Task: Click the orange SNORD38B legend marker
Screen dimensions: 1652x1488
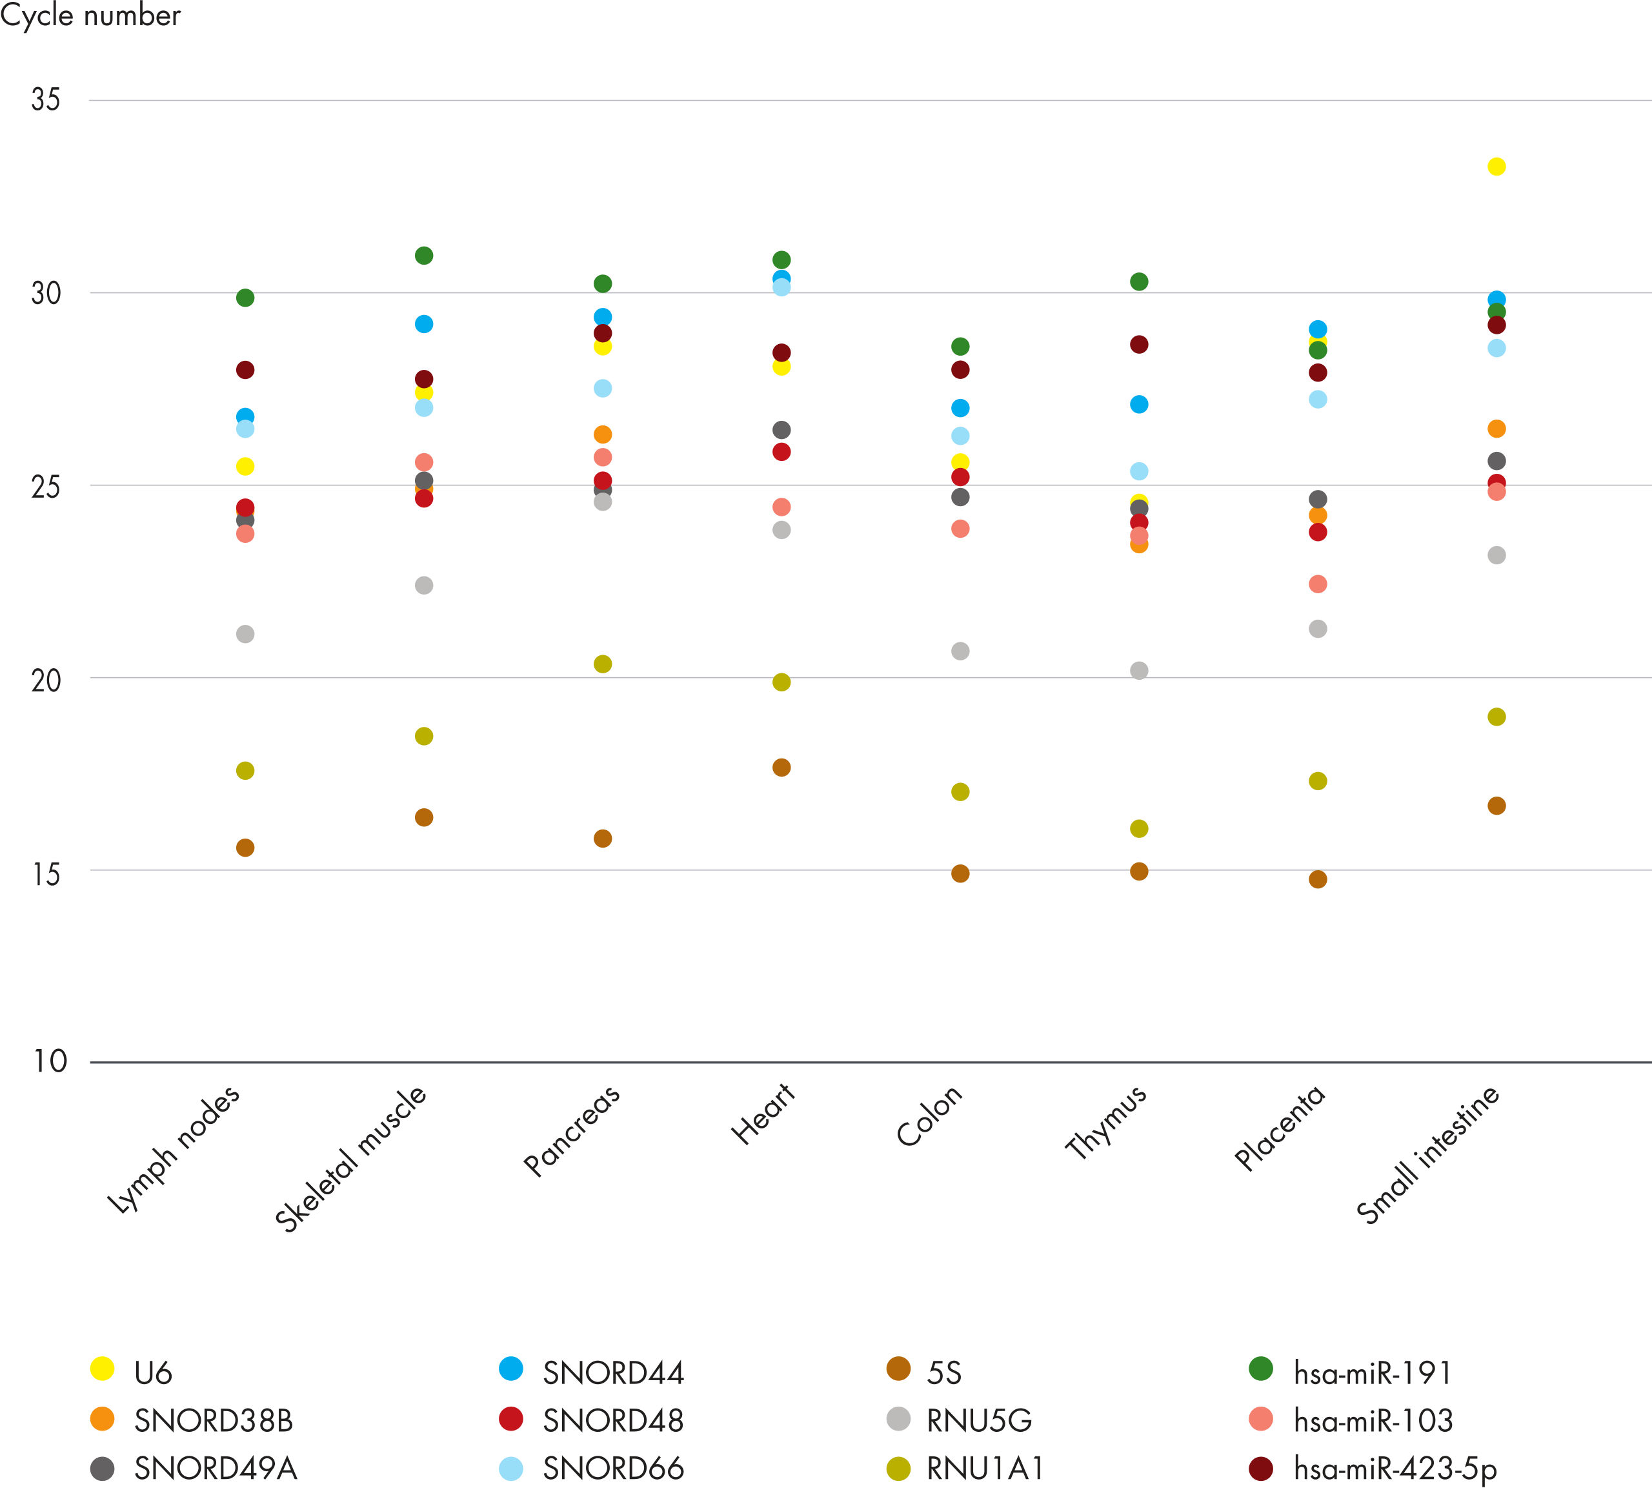Action: click(x=102, y=1418)
